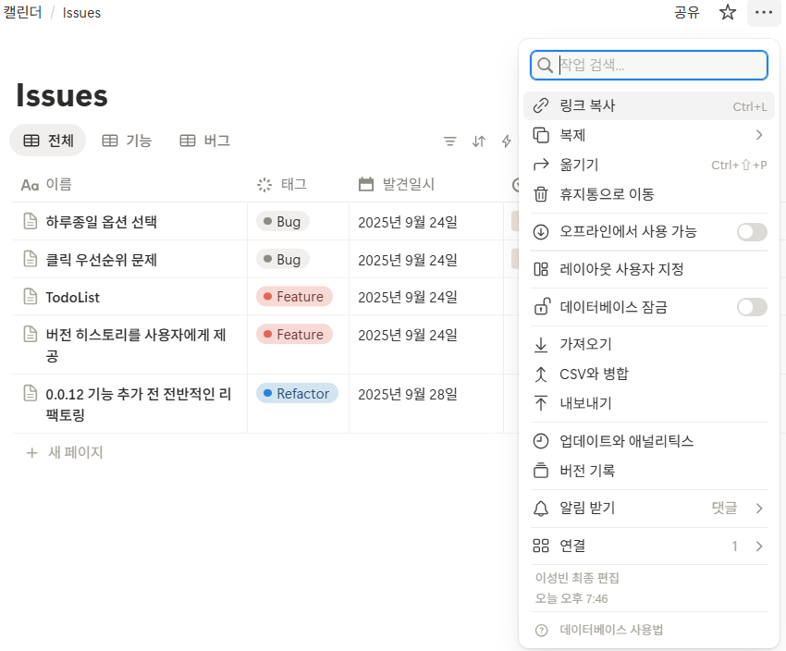Open 업데이트와 애널리틱스
Image resolution: width=786 pixels, height=651 pixels.
(x=648, y=441)
